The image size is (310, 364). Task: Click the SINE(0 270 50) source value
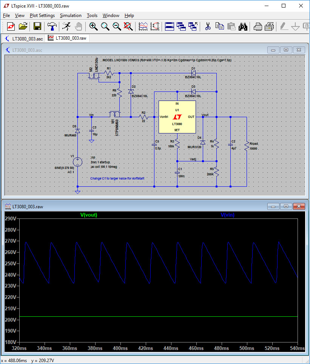pyautogui.click(x=64, y=168)
